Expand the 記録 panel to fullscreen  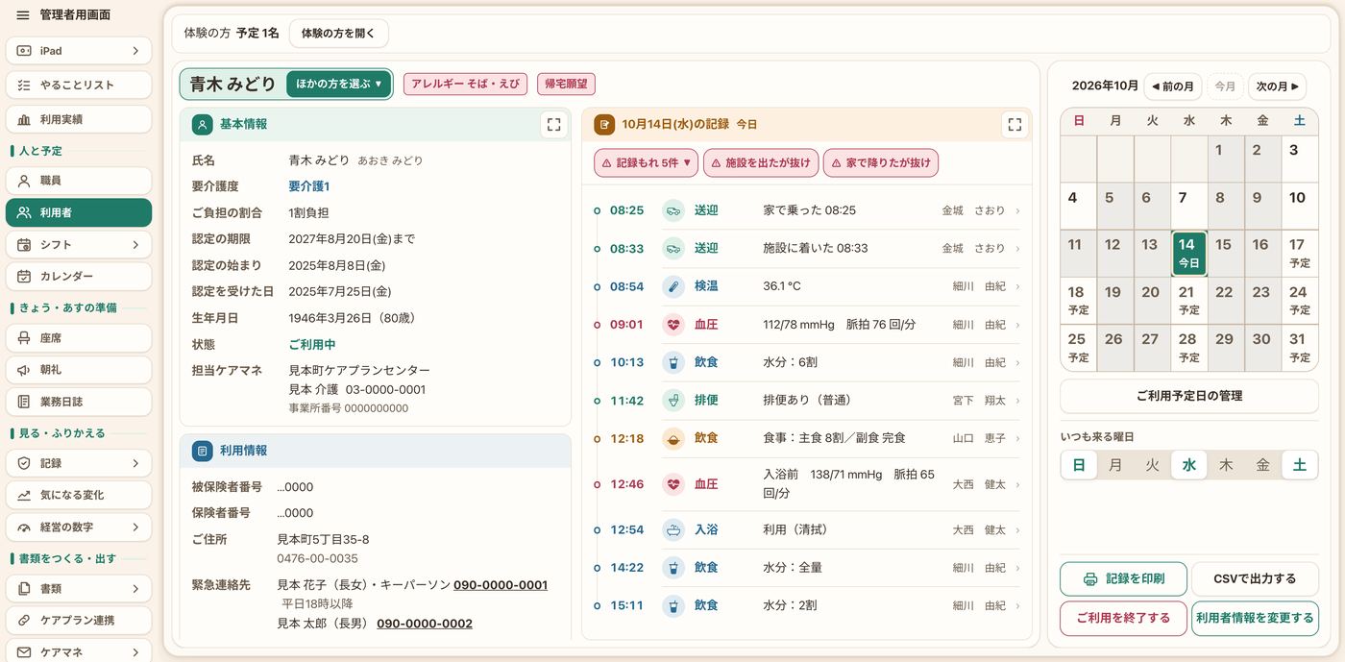tap(1015, 124)
